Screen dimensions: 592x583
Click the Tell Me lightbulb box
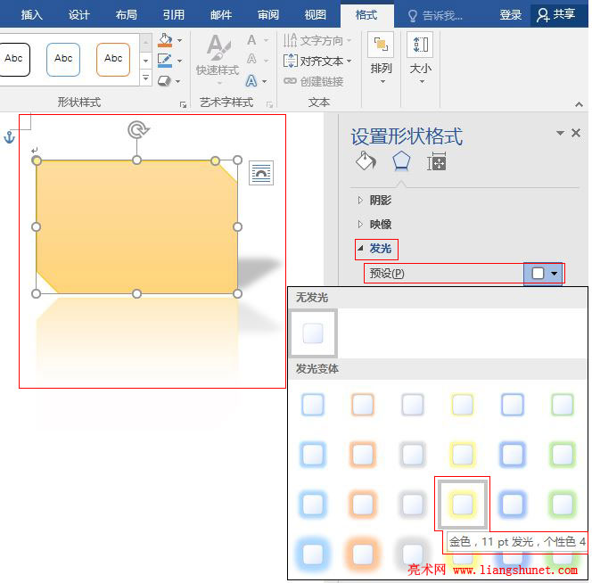click(x=435, y=15)
